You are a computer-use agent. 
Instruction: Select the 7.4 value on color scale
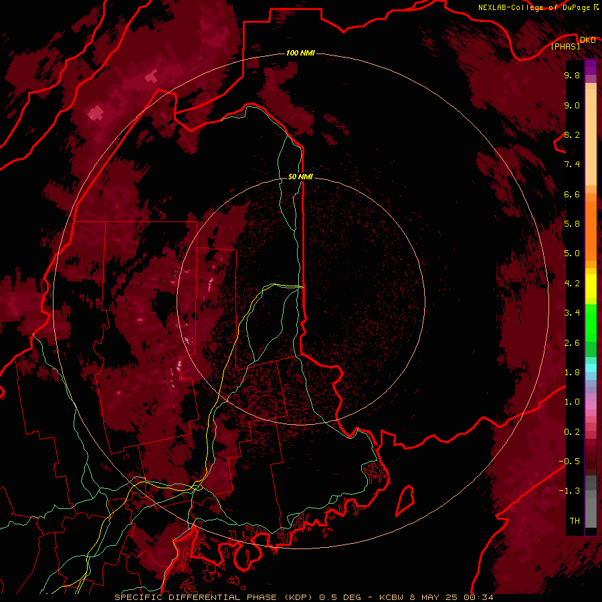tap(572, 165)
